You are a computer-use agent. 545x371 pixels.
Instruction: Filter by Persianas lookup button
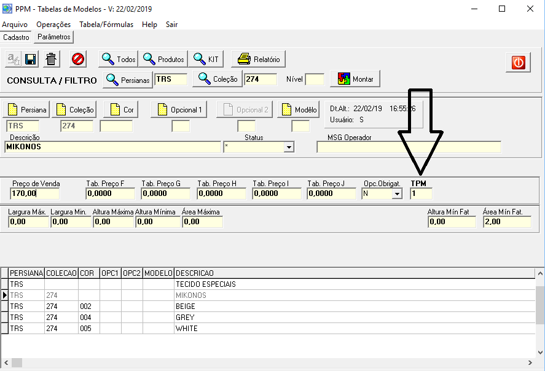[128, 80]
